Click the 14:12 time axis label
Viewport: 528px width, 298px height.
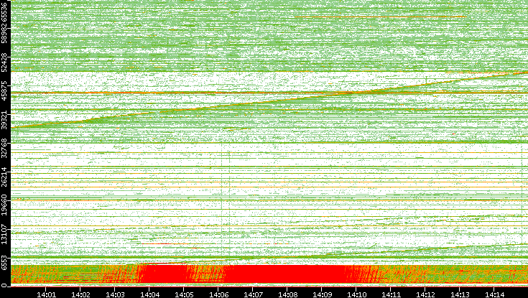pos(425,294)
